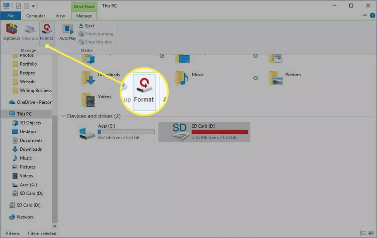Click the Optimize drive icon

(12, 32)
